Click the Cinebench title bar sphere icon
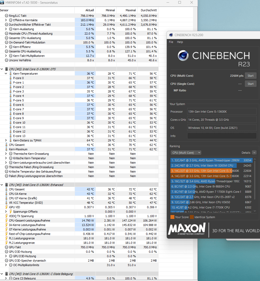Image resolution: width=260 pixels, height=281 pixels. coord(171,35)
